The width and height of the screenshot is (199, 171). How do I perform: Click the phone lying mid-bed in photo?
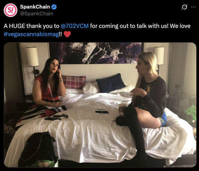click(102, 112)
